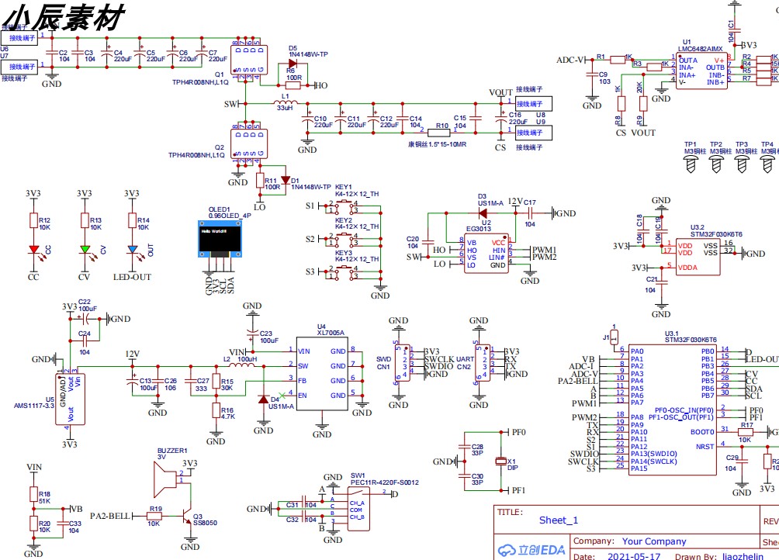This screenshot has height=560, width=779.
Task: Click the U5 AMS1117-3.3 regulator symbol
Action: [x=70, y=399]
